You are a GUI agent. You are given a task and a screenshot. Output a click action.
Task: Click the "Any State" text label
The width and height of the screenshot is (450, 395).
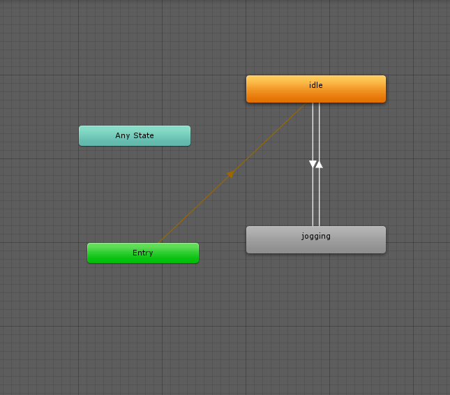[x=134, y=135]
